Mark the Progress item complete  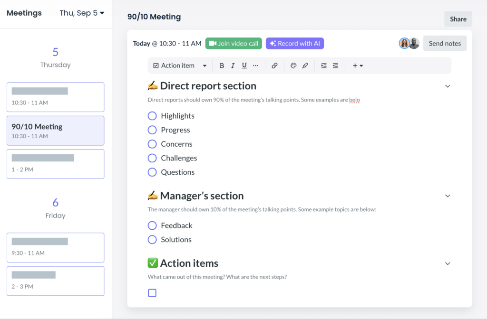pos(152,130)
